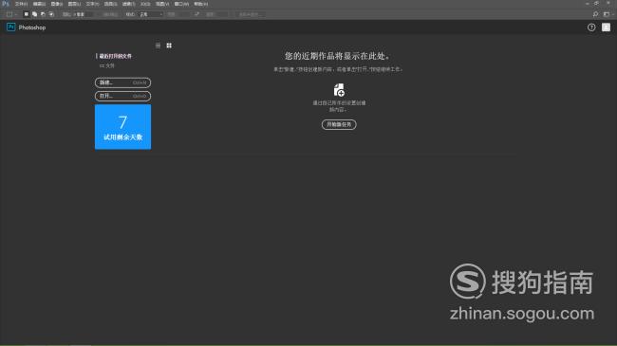This screenshot has height=346, width=617.
Task: Click the 打开... Ctrl+O button
Action: click(122, 96)
